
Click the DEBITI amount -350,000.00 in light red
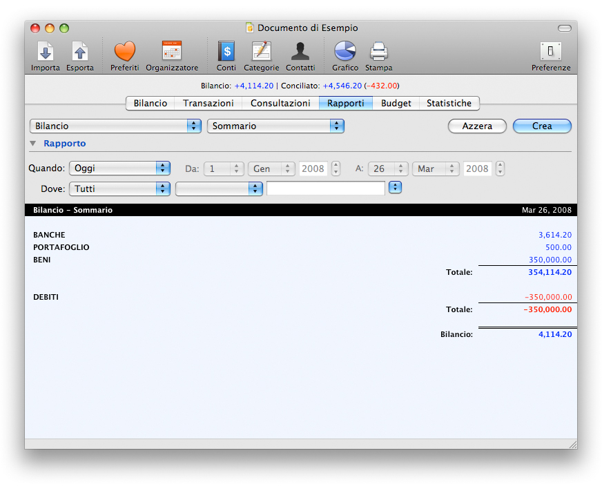(x=548, y=297)
